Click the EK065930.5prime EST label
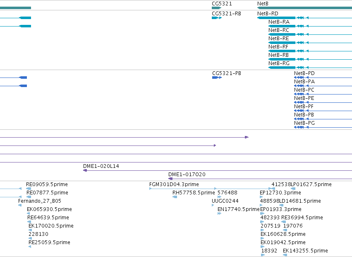The height and width of the screenshot is (257, 352). [x=49, y=209]
